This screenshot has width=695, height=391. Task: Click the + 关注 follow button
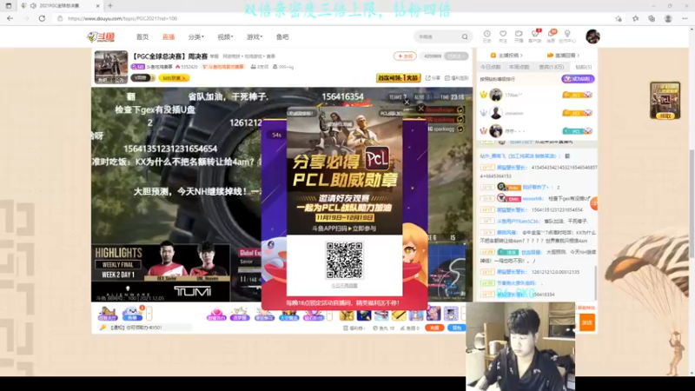coord(405,56)
